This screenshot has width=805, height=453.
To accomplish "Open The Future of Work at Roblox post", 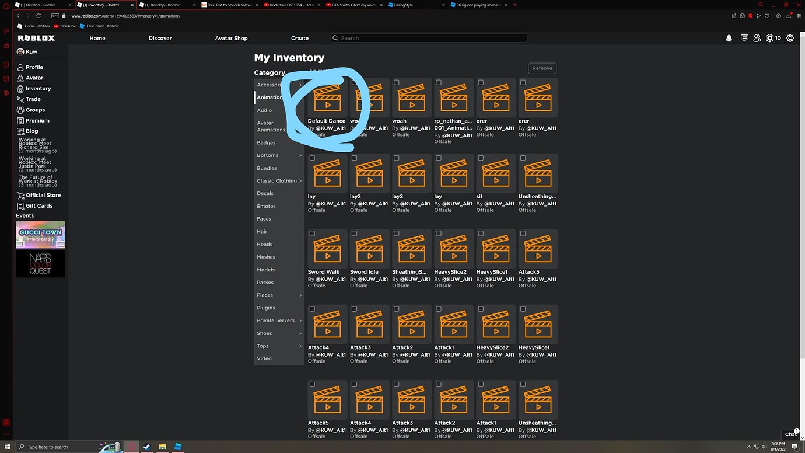I will pyautogui.click(x=38, y=182).
